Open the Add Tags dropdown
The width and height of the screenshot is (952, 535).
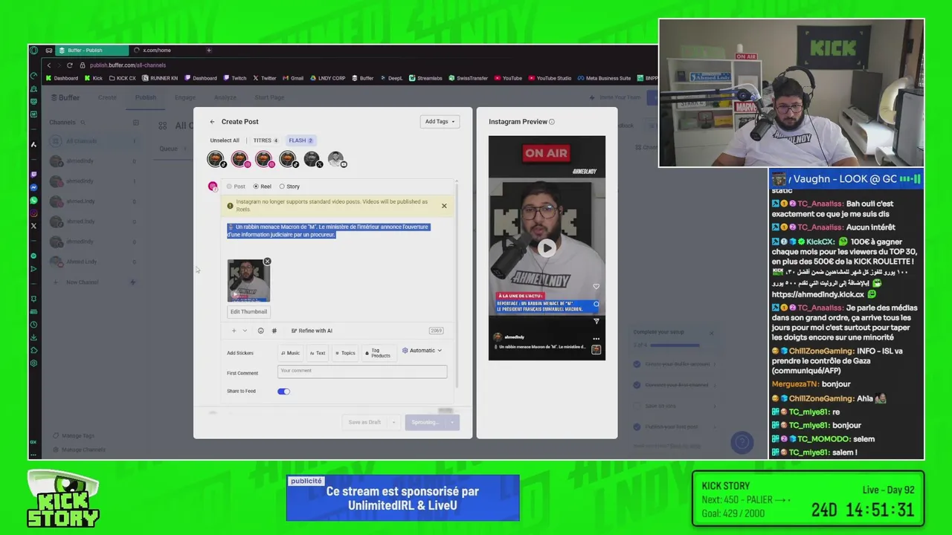[x=440, y=122]
